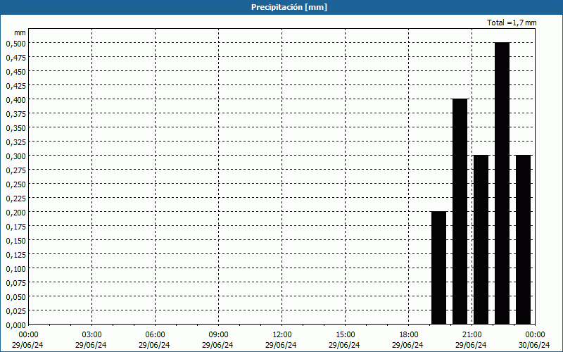Click the 09:00 time label
The image size is (563, 352).
(218, 335)
